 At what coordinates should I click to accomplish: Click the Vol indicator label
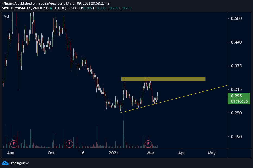(7, 17)
